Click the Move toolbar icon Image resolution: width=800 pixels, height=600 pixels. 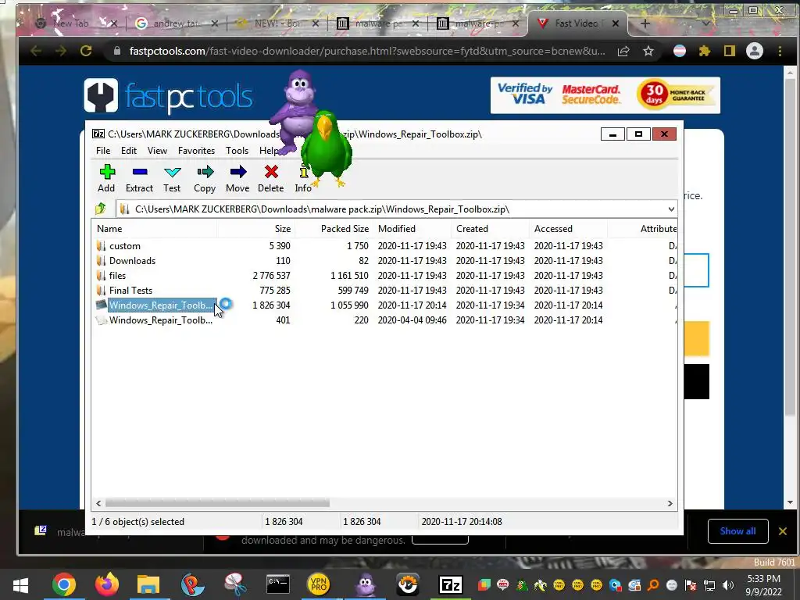coord(237,178)
